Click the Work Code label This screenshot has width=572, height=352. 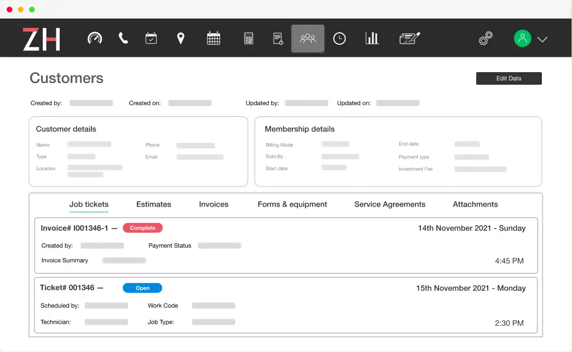(x=163, y=306)
